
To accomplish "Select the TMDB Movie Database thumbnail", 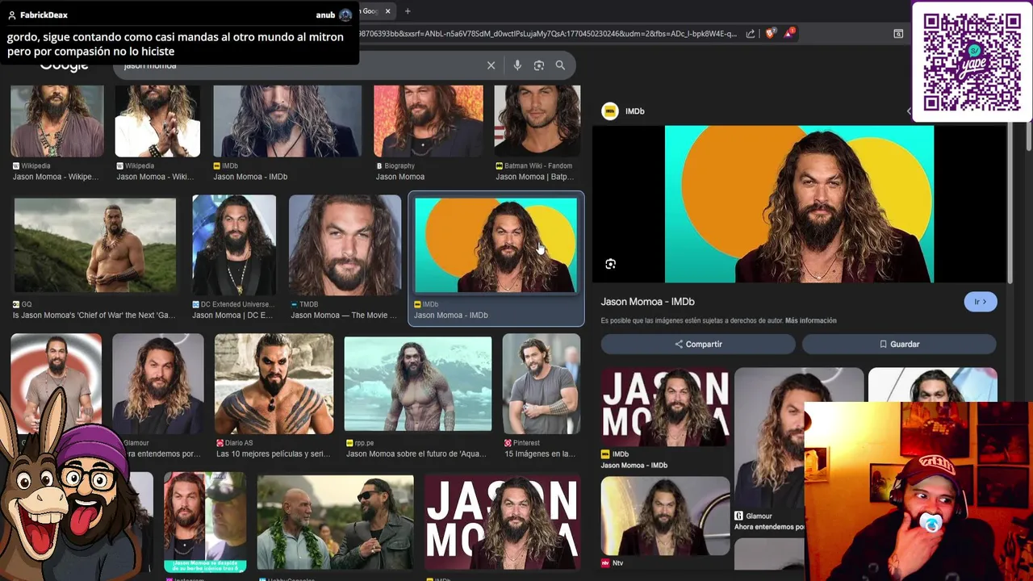I will [345, 245].
